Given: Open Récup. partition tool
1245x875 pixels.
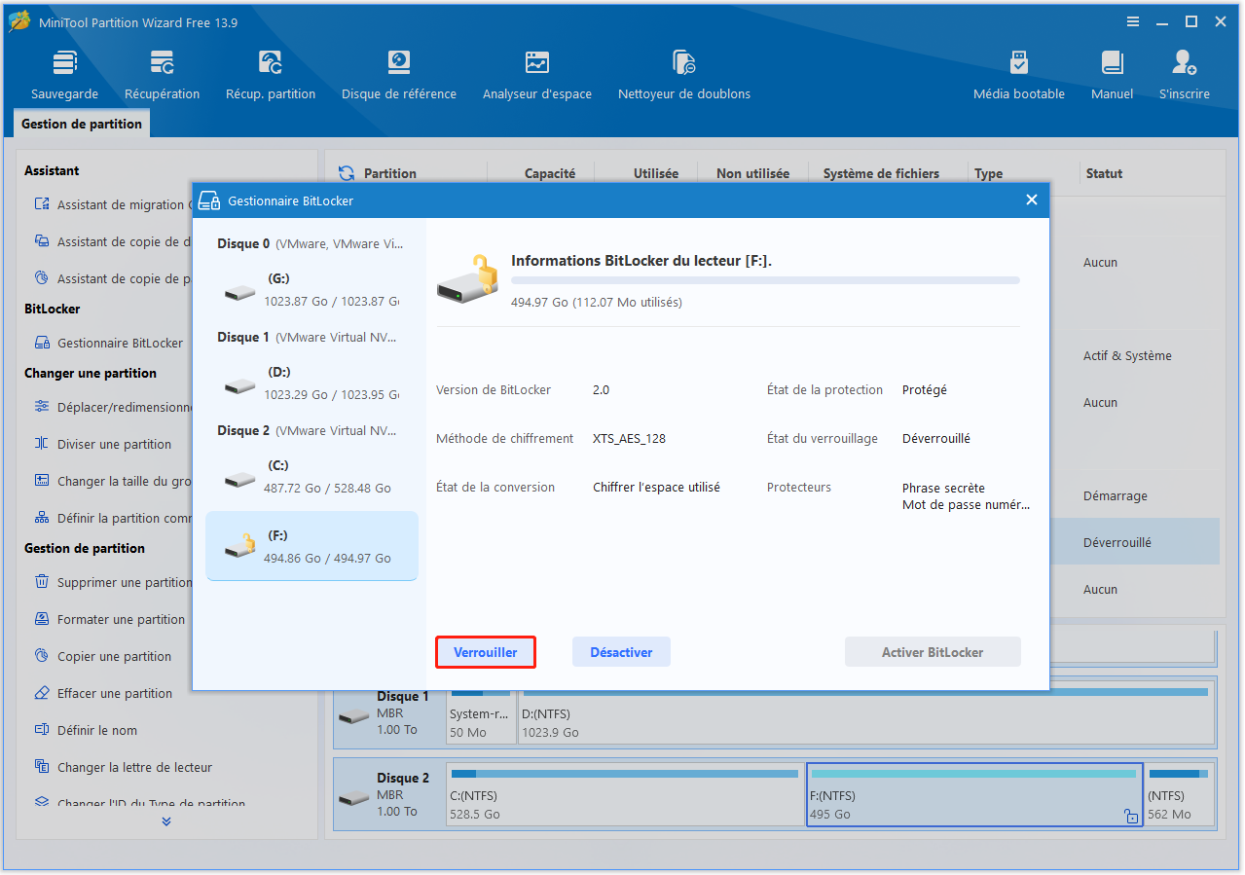Looking at the screenshot, I should click(x=271, y=76).
